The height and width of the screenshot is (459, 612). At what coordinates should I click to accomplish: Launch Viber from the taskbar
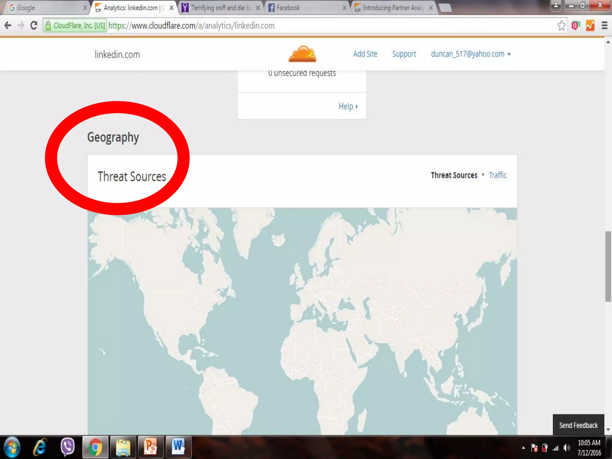(68, 447)
